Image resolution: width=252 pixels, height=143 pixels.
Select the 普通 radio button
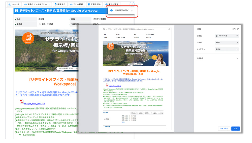(x=48, y=24)
